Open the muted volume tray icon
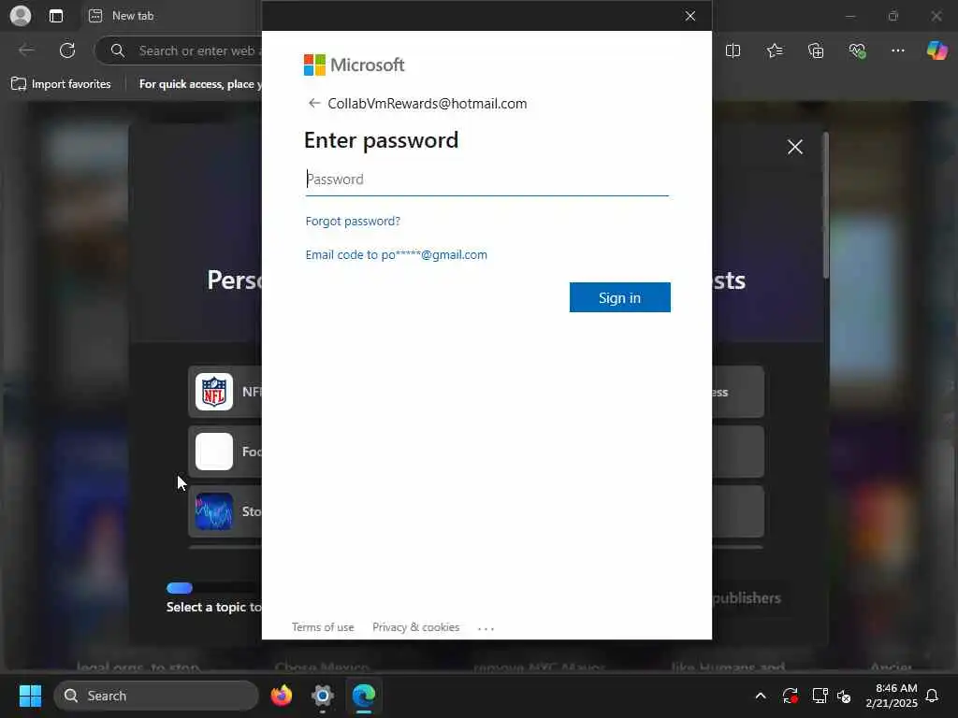Screen dimensions: 958x718 (845, 696)
